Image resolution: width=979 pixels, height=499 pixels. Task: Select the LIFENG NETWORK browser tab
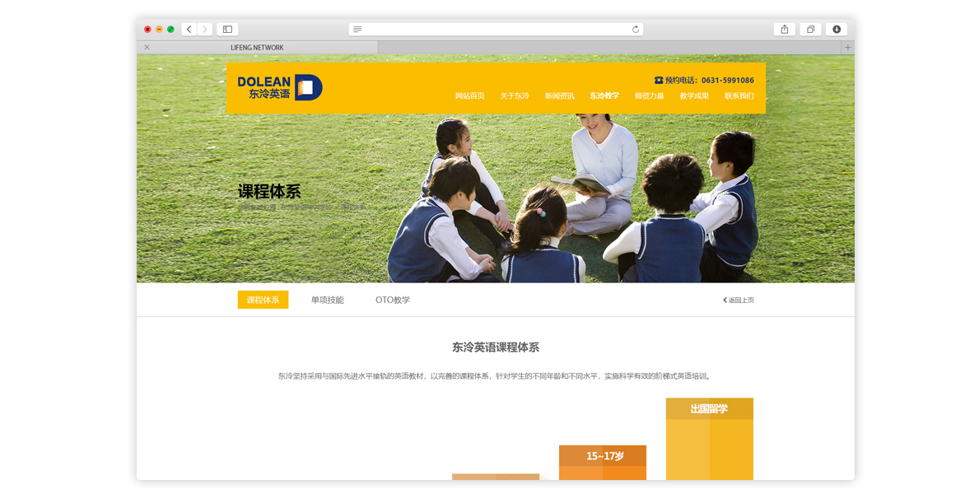(x=257, y=48)
